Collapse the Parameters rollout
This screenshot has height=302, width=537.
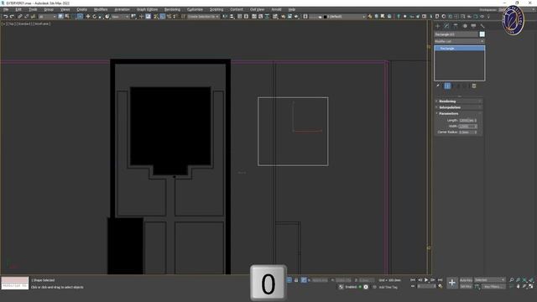[459, 114]
